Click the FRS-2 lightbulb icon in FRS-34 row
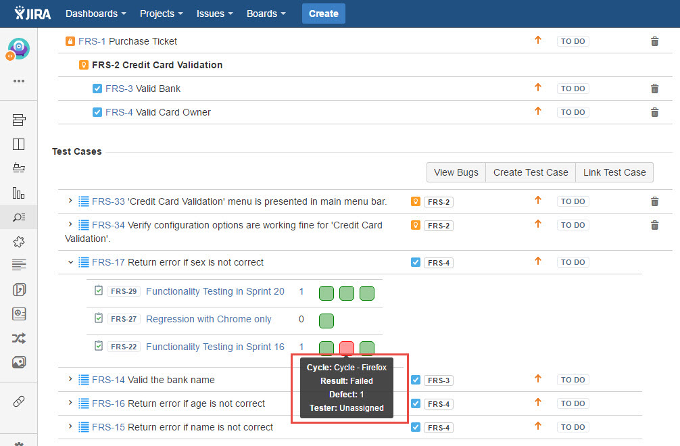This screenshot has height=446, width=680. click(x=416, y=225)
